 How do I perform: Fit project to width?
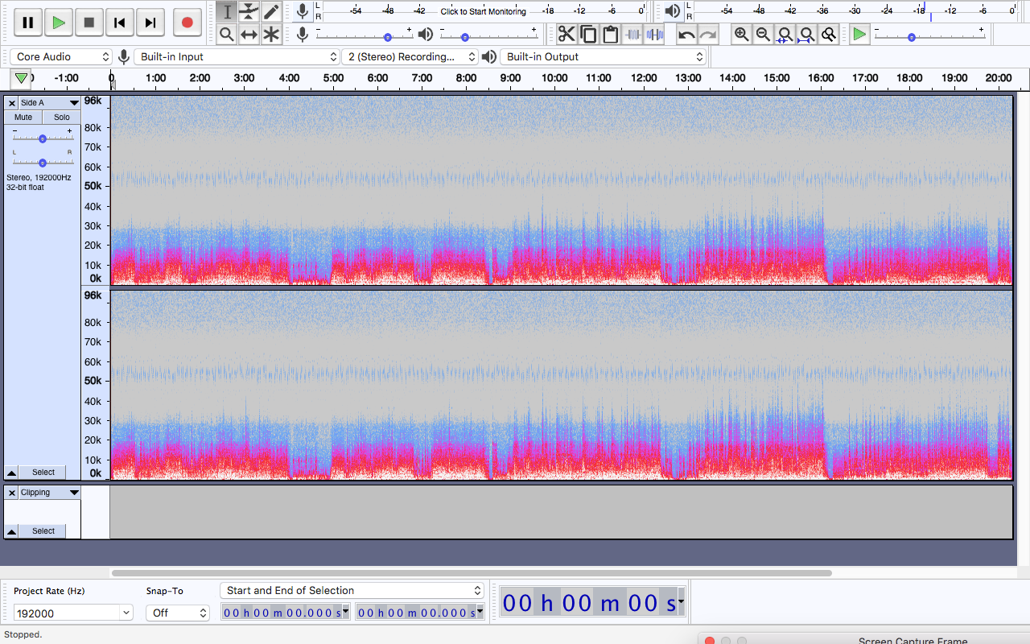click(806, 34)
